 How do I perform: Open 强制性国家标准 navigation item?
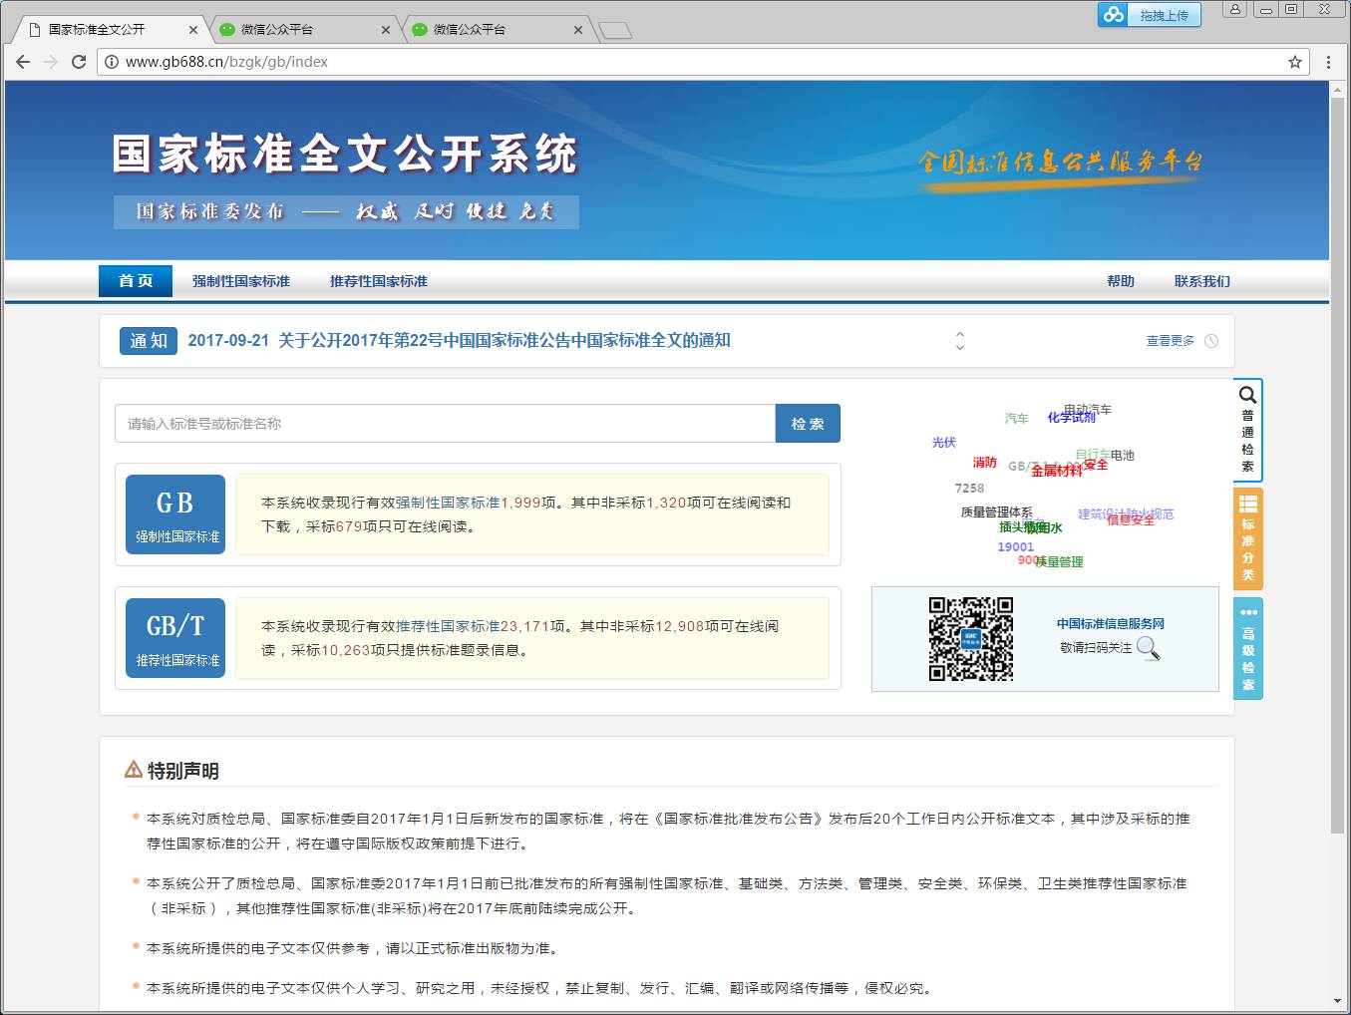[x=241, y=281]
